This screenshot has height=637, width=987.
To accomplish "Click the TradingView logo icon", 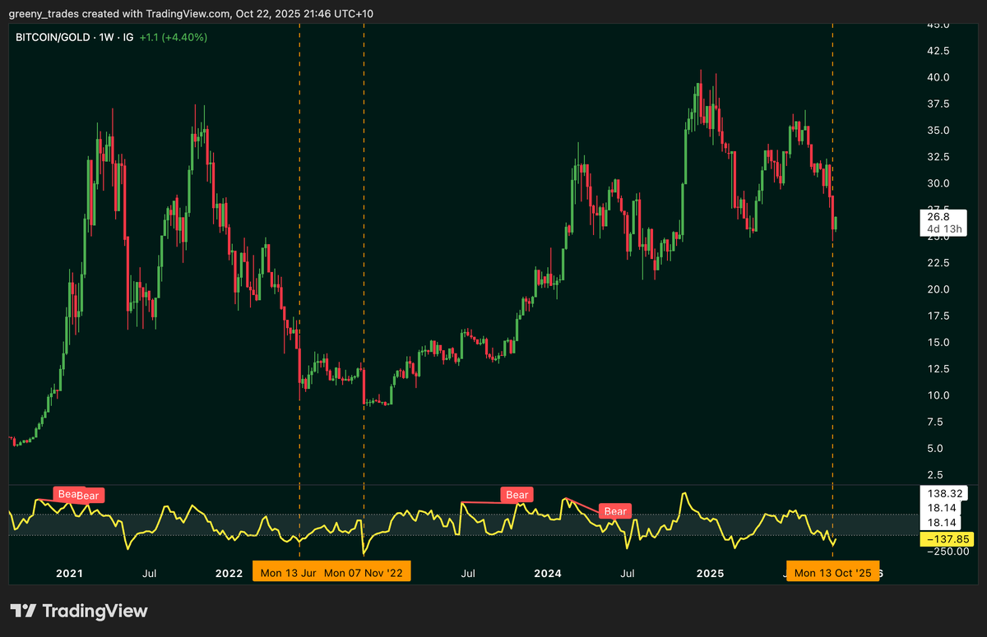I will tap(23, 611).
